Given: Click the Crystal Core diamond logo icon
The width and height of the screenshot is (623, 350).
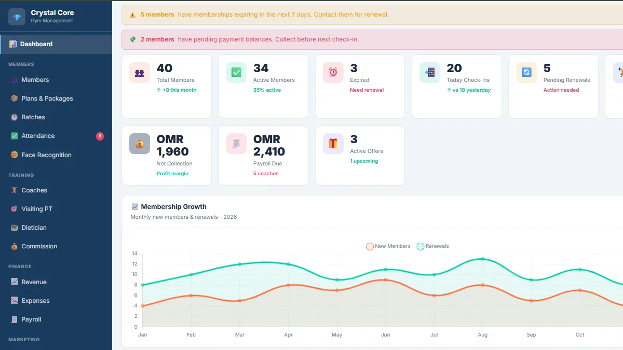Looking at the screenshot, I should click(x=17, y=17).
